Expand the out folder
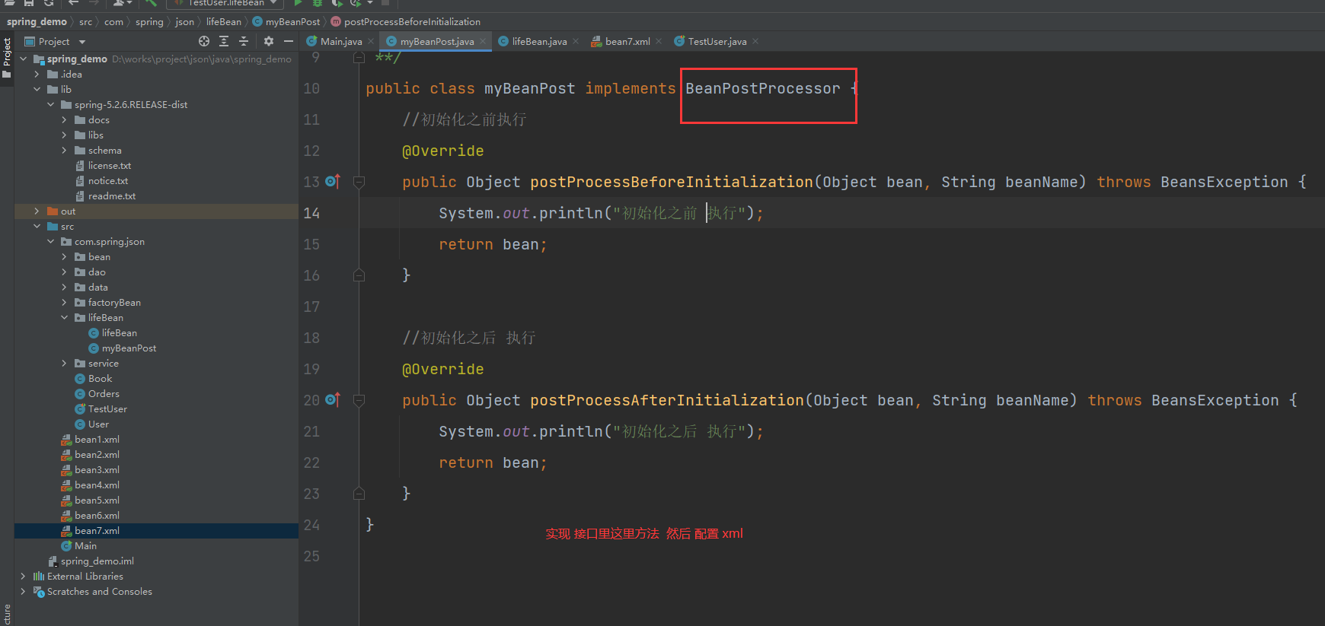The image size is (1325, 626). [x=37, y=211]
